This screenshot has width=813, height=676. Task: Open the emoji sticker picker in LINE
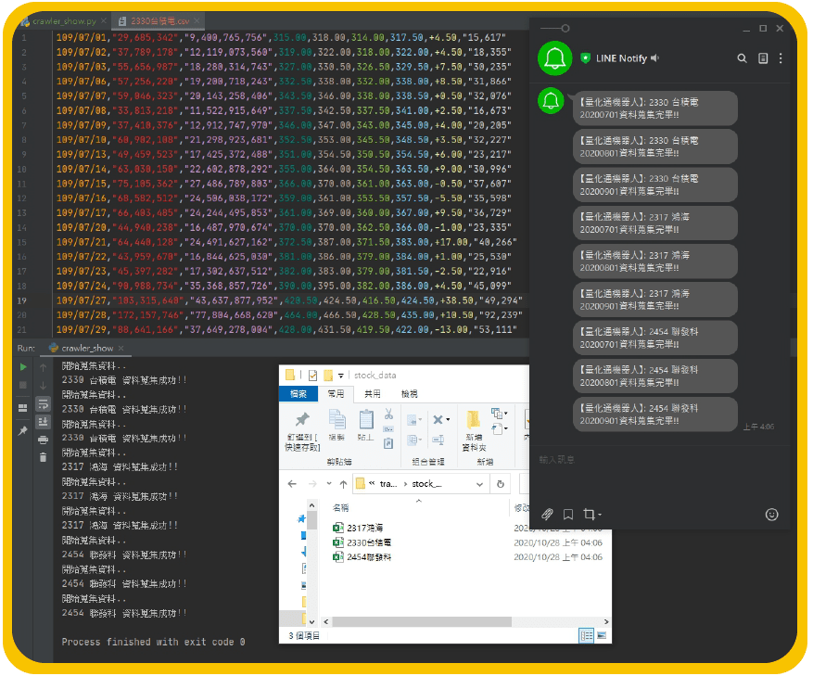[771, 514]
